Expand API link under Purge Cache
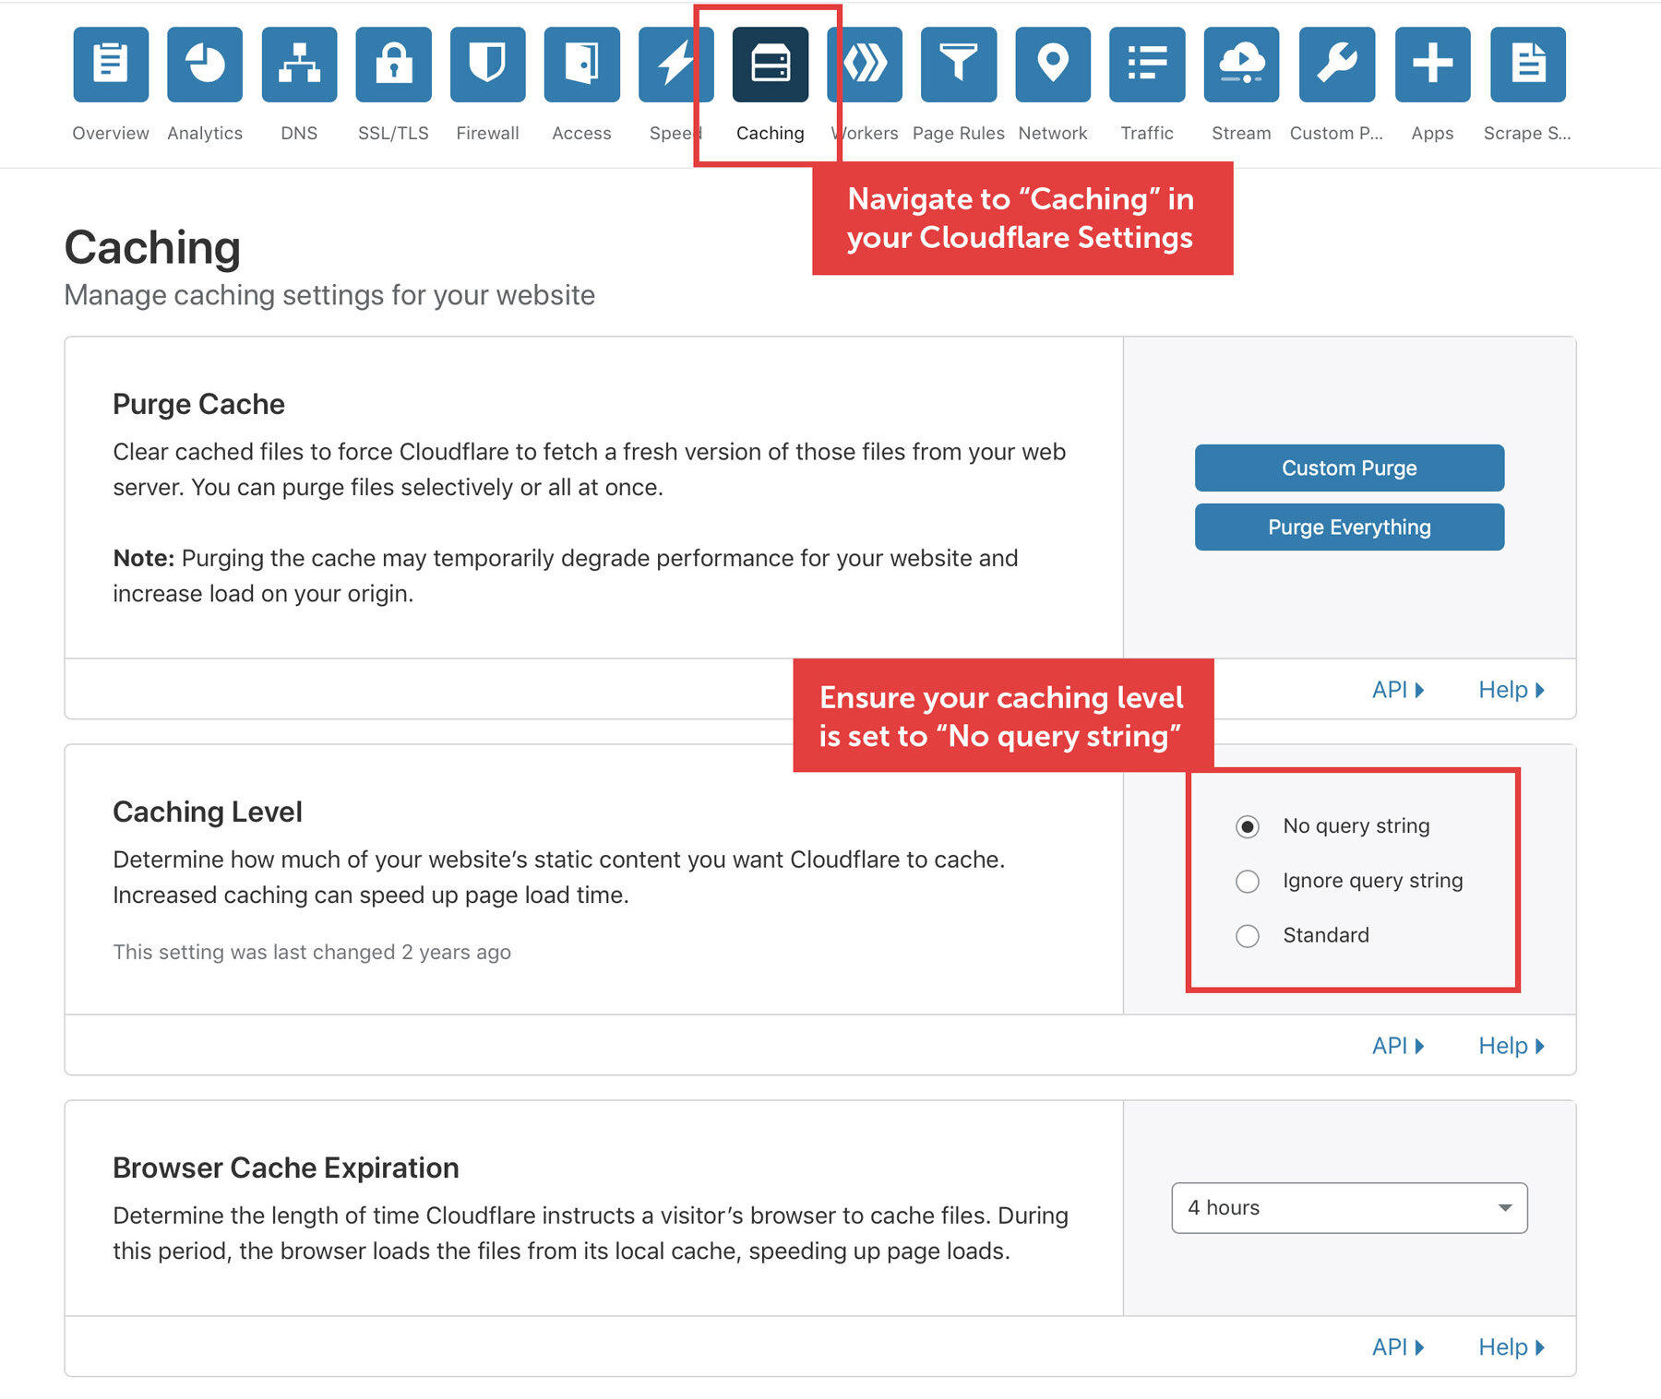 click(1397, 690)
